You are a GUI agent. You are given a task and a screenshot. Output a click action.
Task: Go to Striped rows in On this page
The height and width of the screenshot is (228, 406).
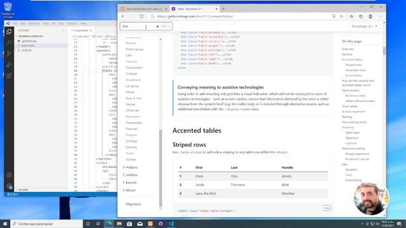coord(353,65)
